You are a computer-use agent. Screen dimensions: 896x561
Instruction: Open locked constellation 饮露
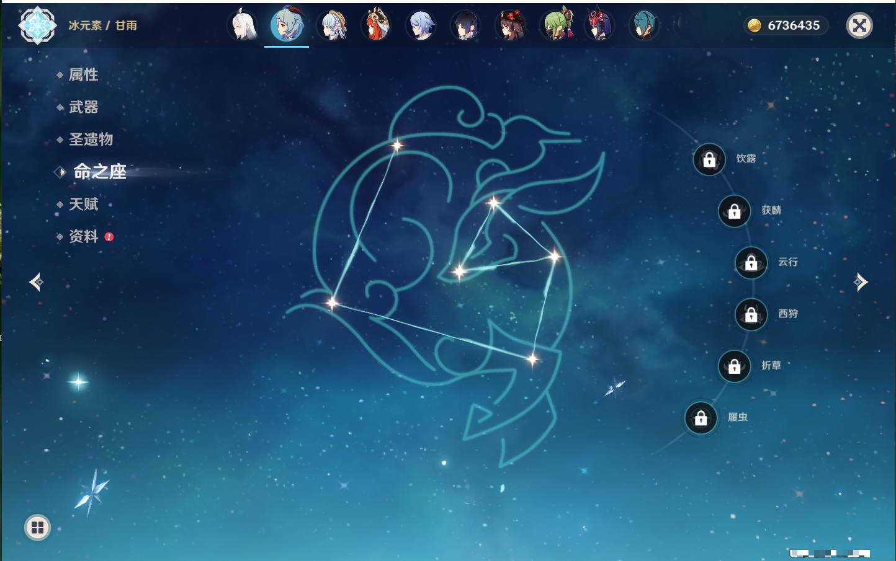[x=709, y=159]
